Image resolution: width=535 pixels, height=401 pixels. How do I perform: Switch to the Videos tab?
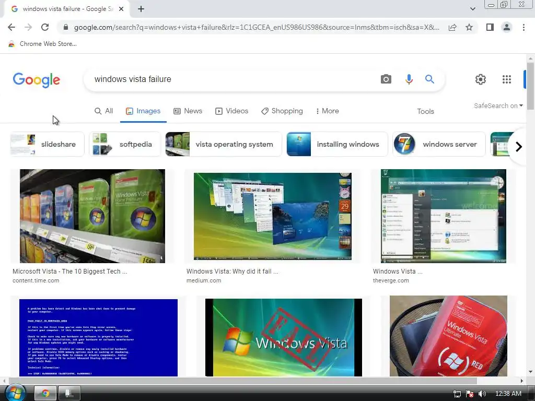point(231,111)
